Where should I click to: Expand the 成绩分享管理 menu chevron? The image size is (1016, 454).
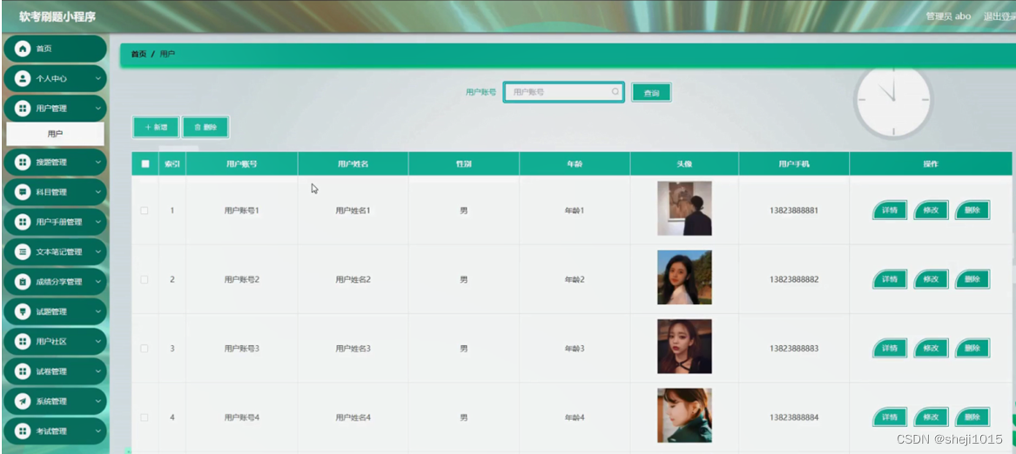[98, 282]
